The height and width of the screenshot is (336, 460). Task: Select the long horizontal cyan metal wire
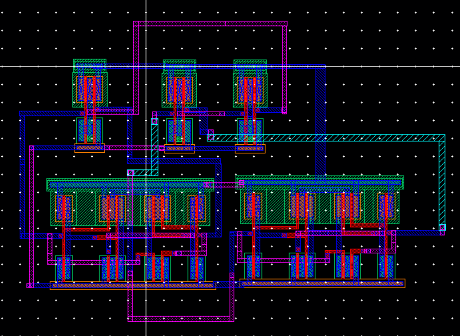click(x=326, y=138)
